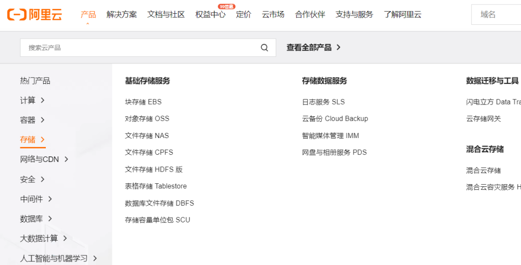Viewport: 521px width, 265px height.
Task: Expand the 容器 category chevron
Action: (43, 120)
